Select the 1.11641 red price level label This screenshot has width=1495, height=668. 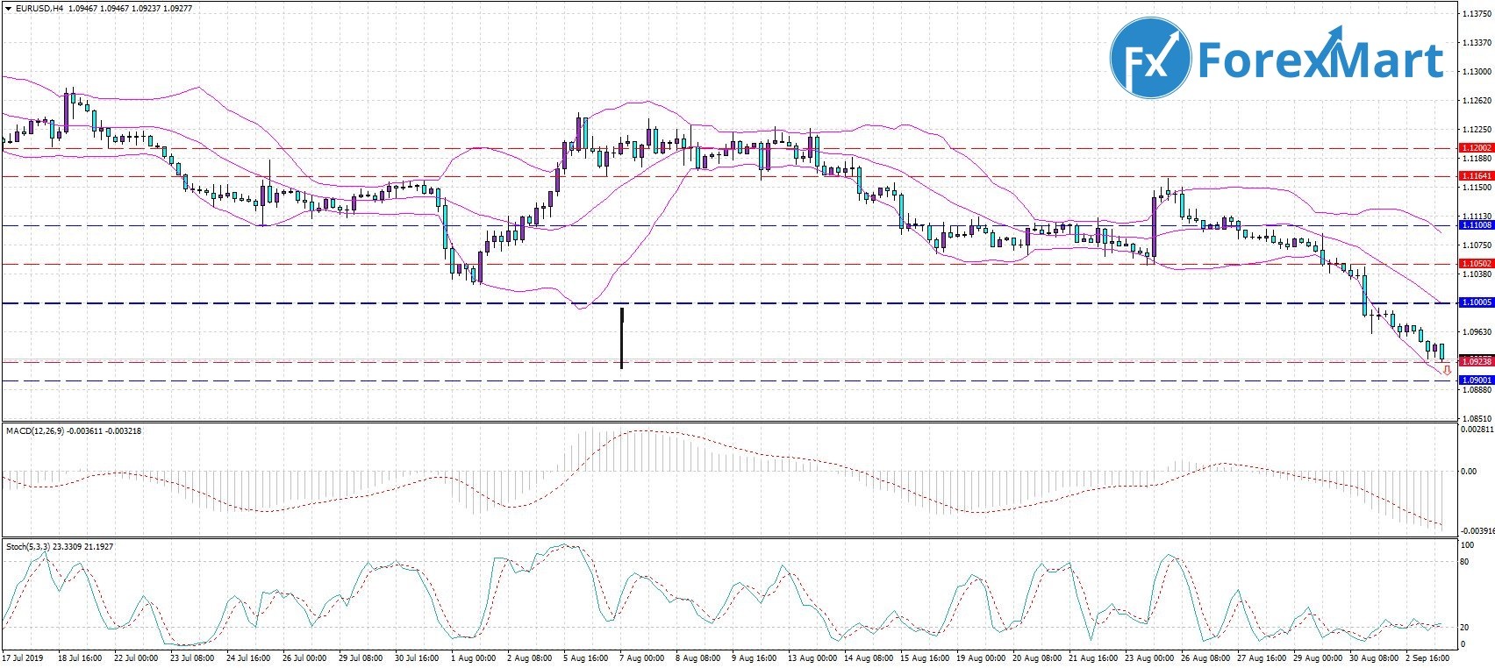click(x=1475, y=176)
